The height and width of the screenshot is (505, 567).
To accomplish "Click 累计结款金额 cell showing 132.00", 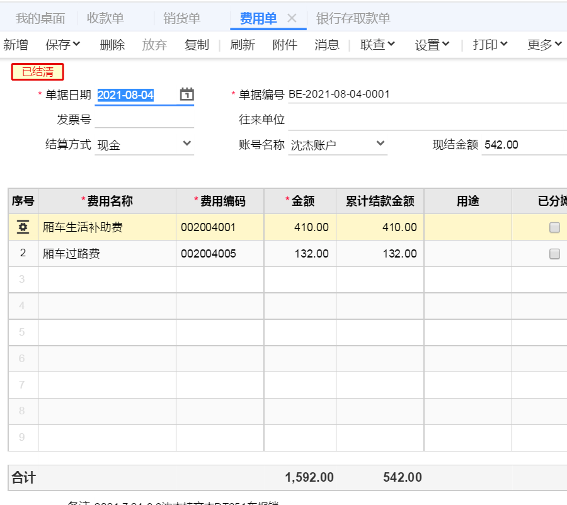I will pyautogui.click(x=380, y=253).
